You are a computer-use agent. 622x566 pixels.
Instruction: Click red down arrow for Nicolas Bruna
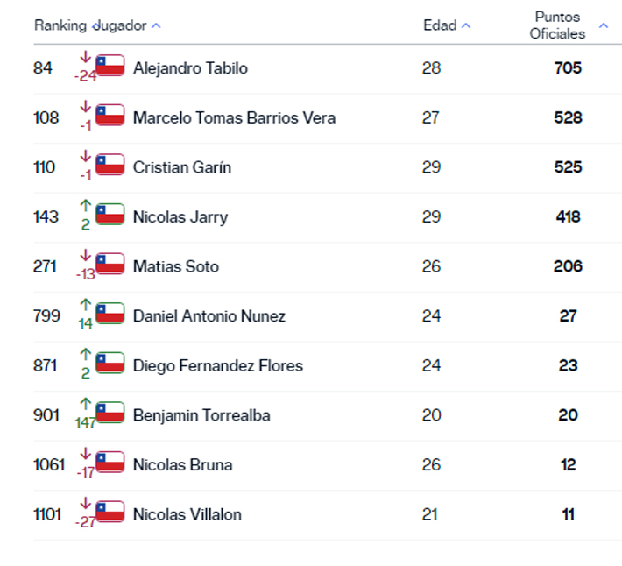[85, 454]
